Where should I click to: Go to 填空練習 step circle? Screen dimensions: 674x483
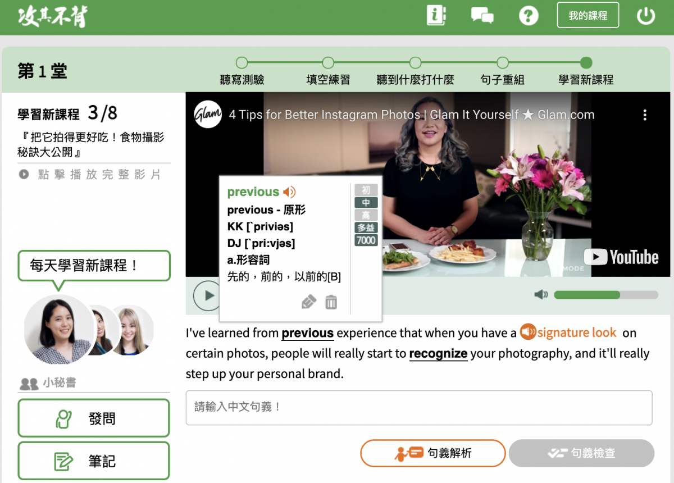[328, 62]
